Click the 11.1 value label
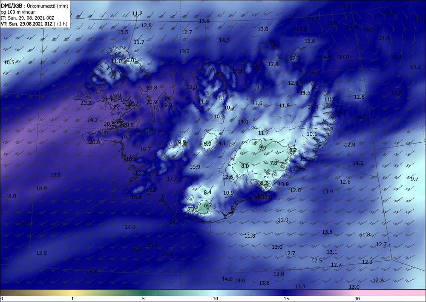This screenshot has width=426, height=302. [220, 98]
